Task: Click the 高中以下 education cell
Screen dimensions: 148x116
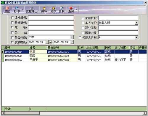Action: (122, 60)
